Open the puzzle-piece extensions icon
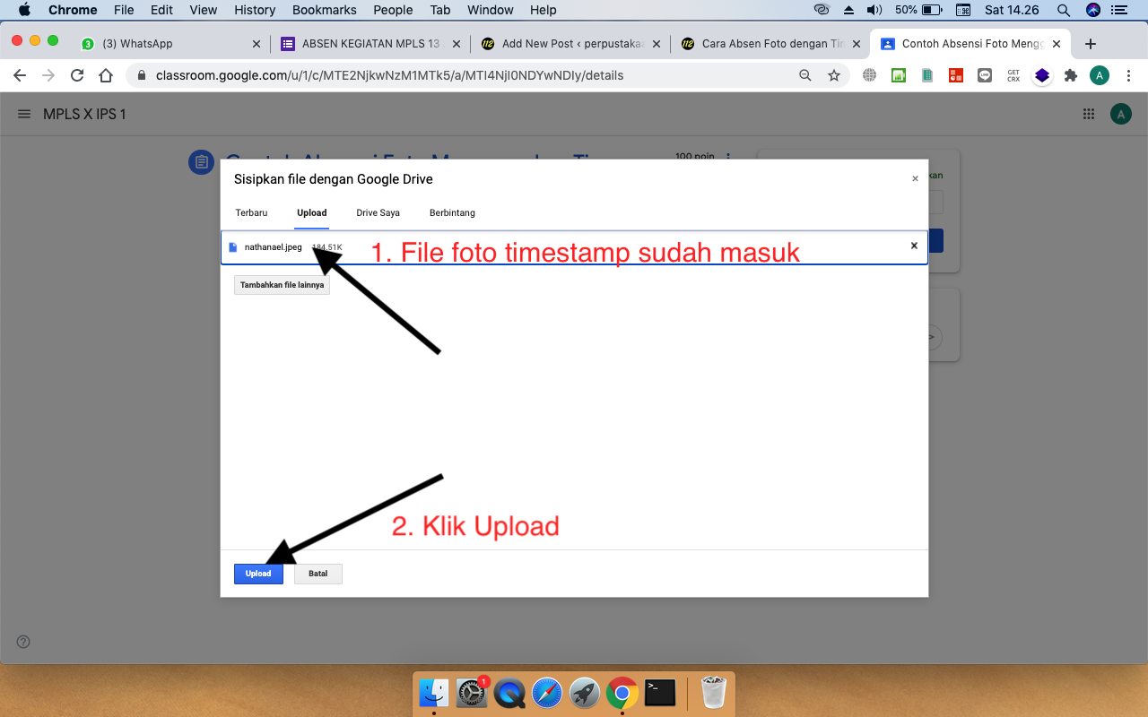This screenshot has height=717, width=1148. pos(1071,75)
